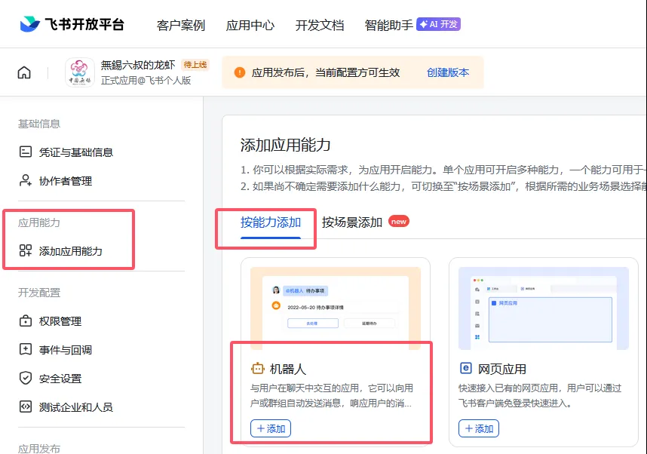Viewport: 647px width, 454px height.
Task: Open the 智能助手 menu item
Action: click(388, 25)
